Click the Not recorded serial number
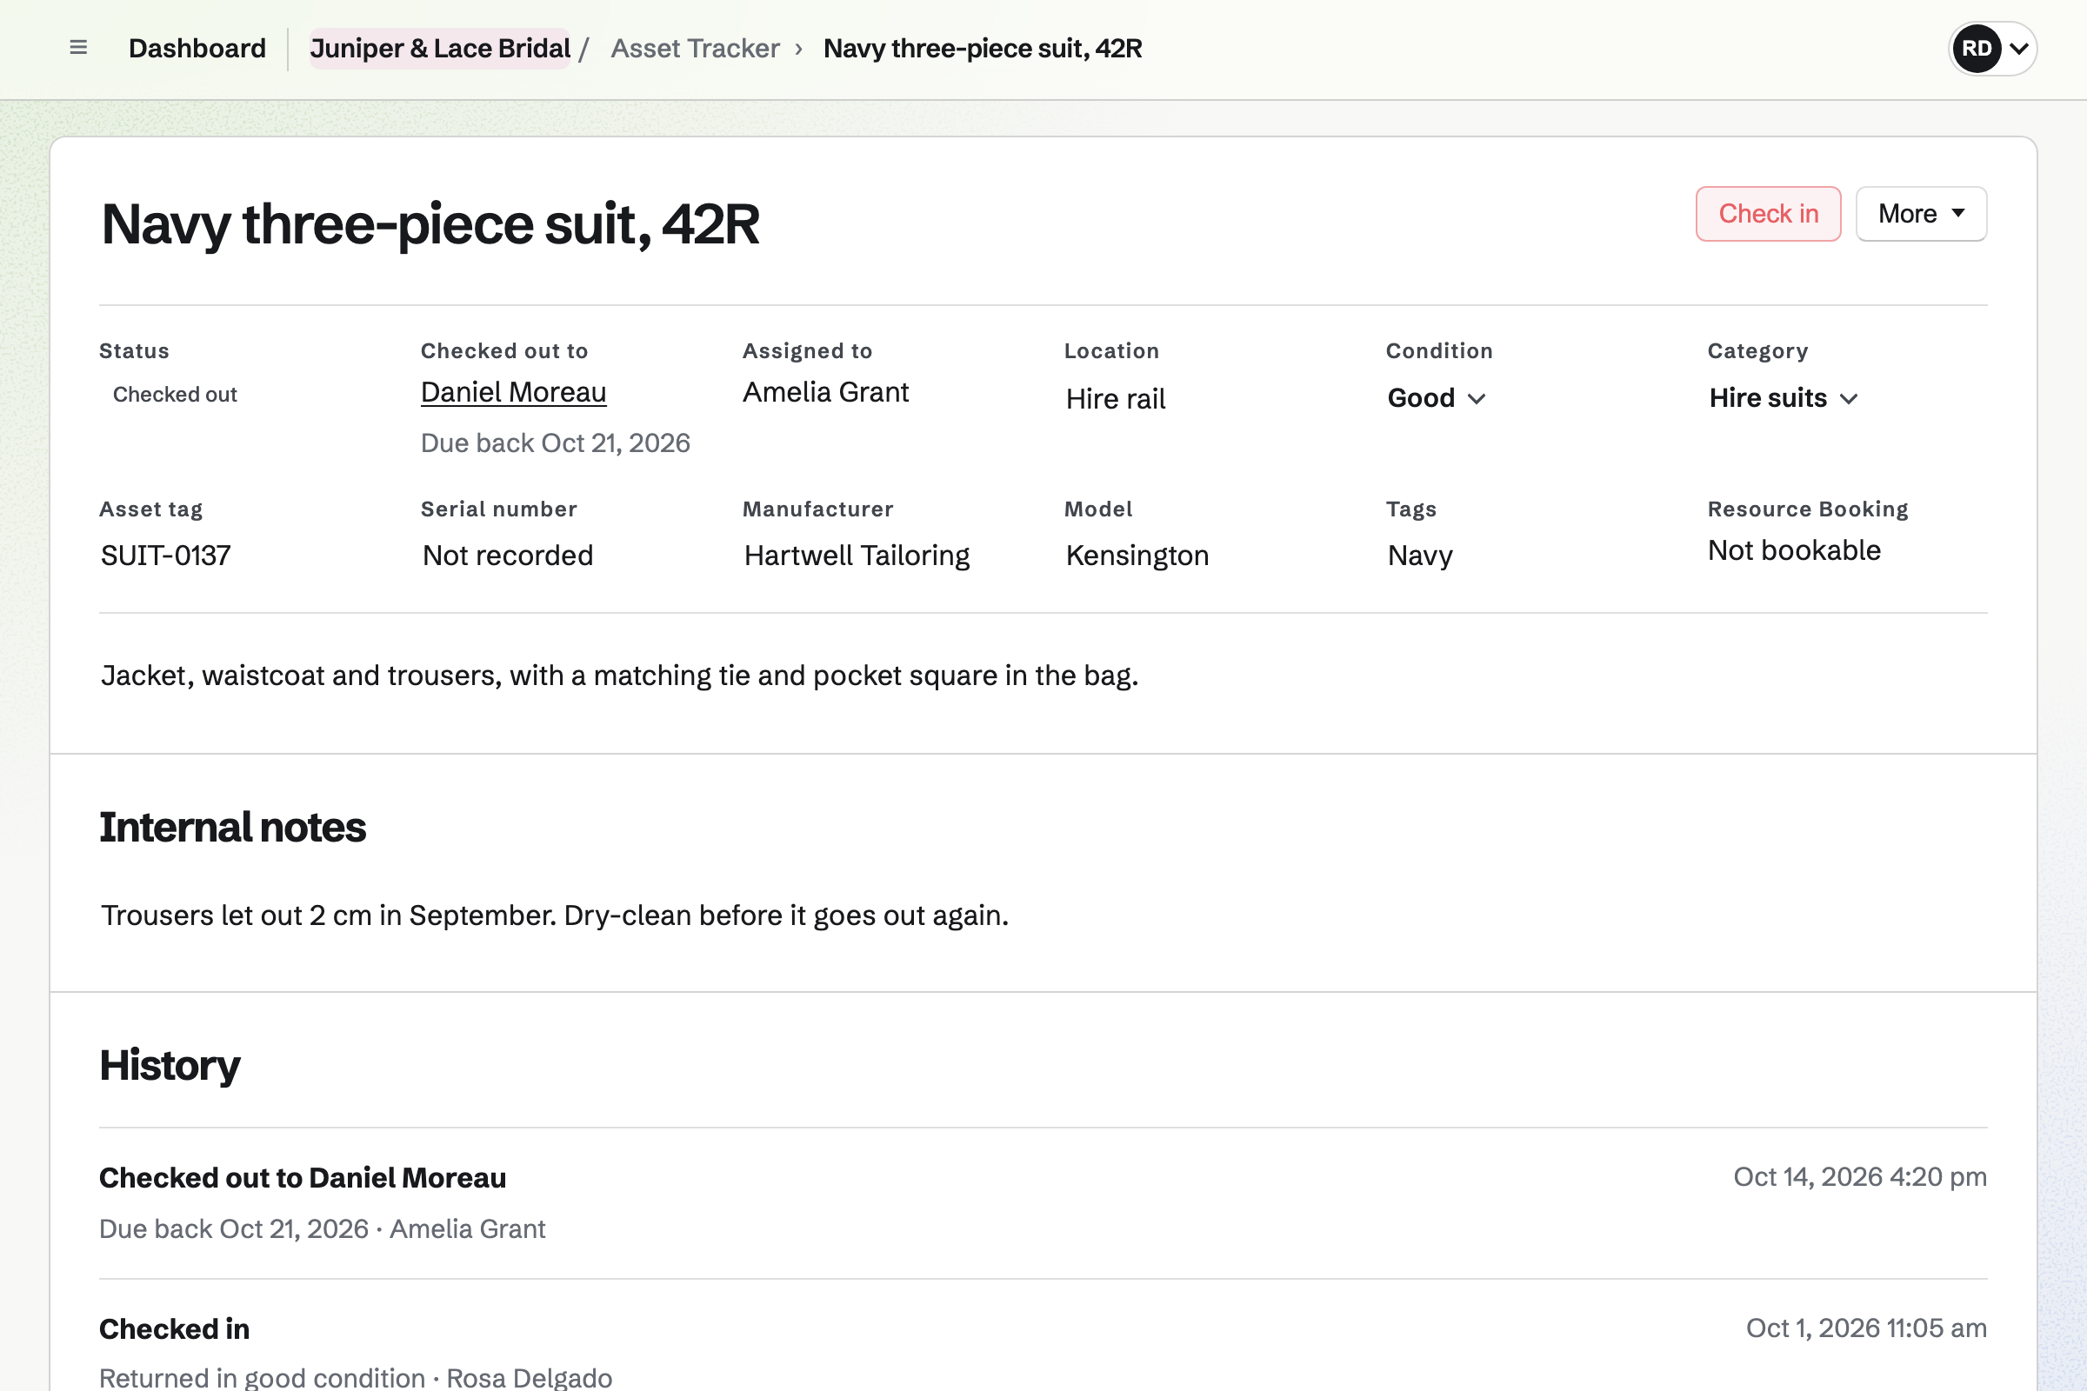 [x=508, y=556]
